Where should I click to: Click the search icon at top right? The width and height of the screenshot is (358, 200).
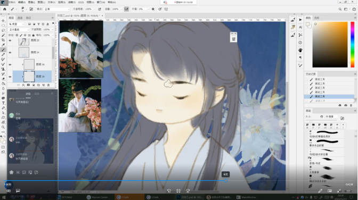click(x=340, y=9)
